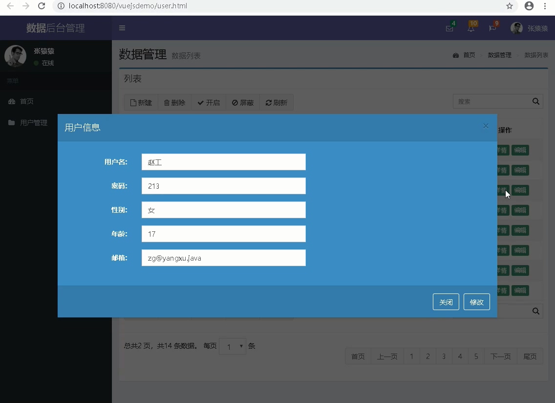Viewport: 555px width, 403px height.
Task: Click the 在线 status text in the sidebar
Action: [x=48, y=63]
